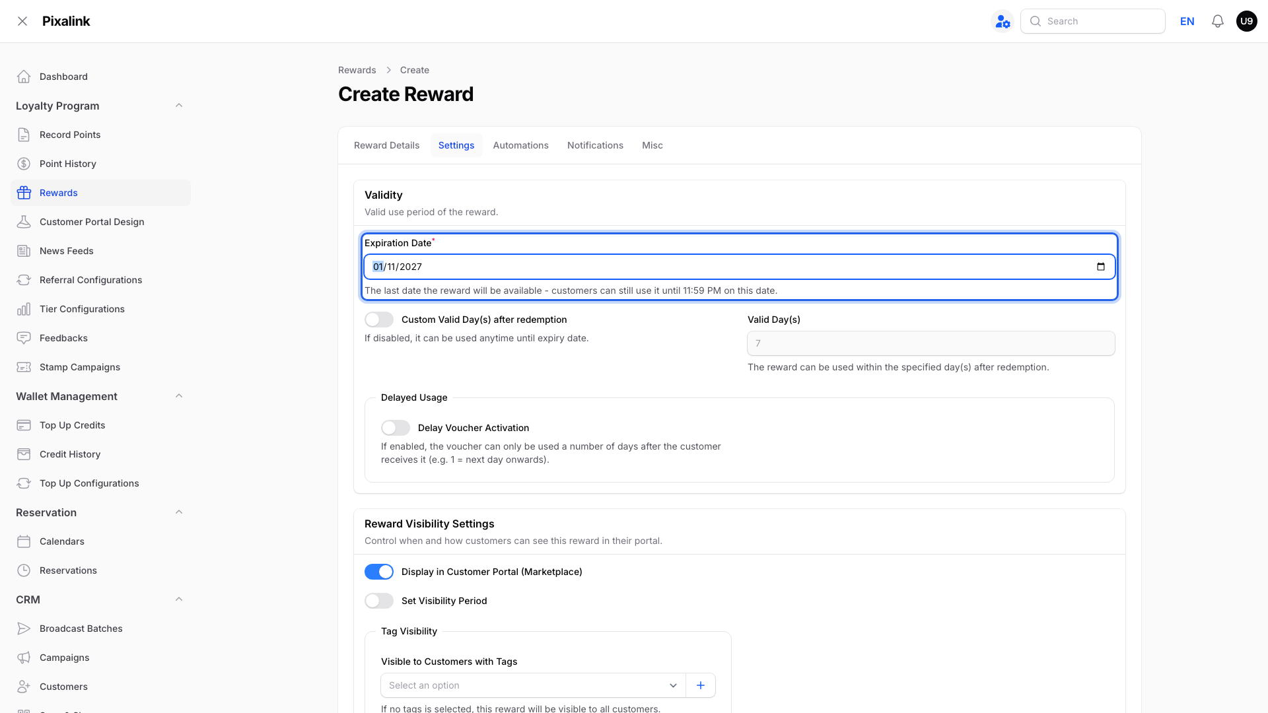Collapse the Loyalty Program section
This screenshot has width=1268, height=713.
(179, 106)
